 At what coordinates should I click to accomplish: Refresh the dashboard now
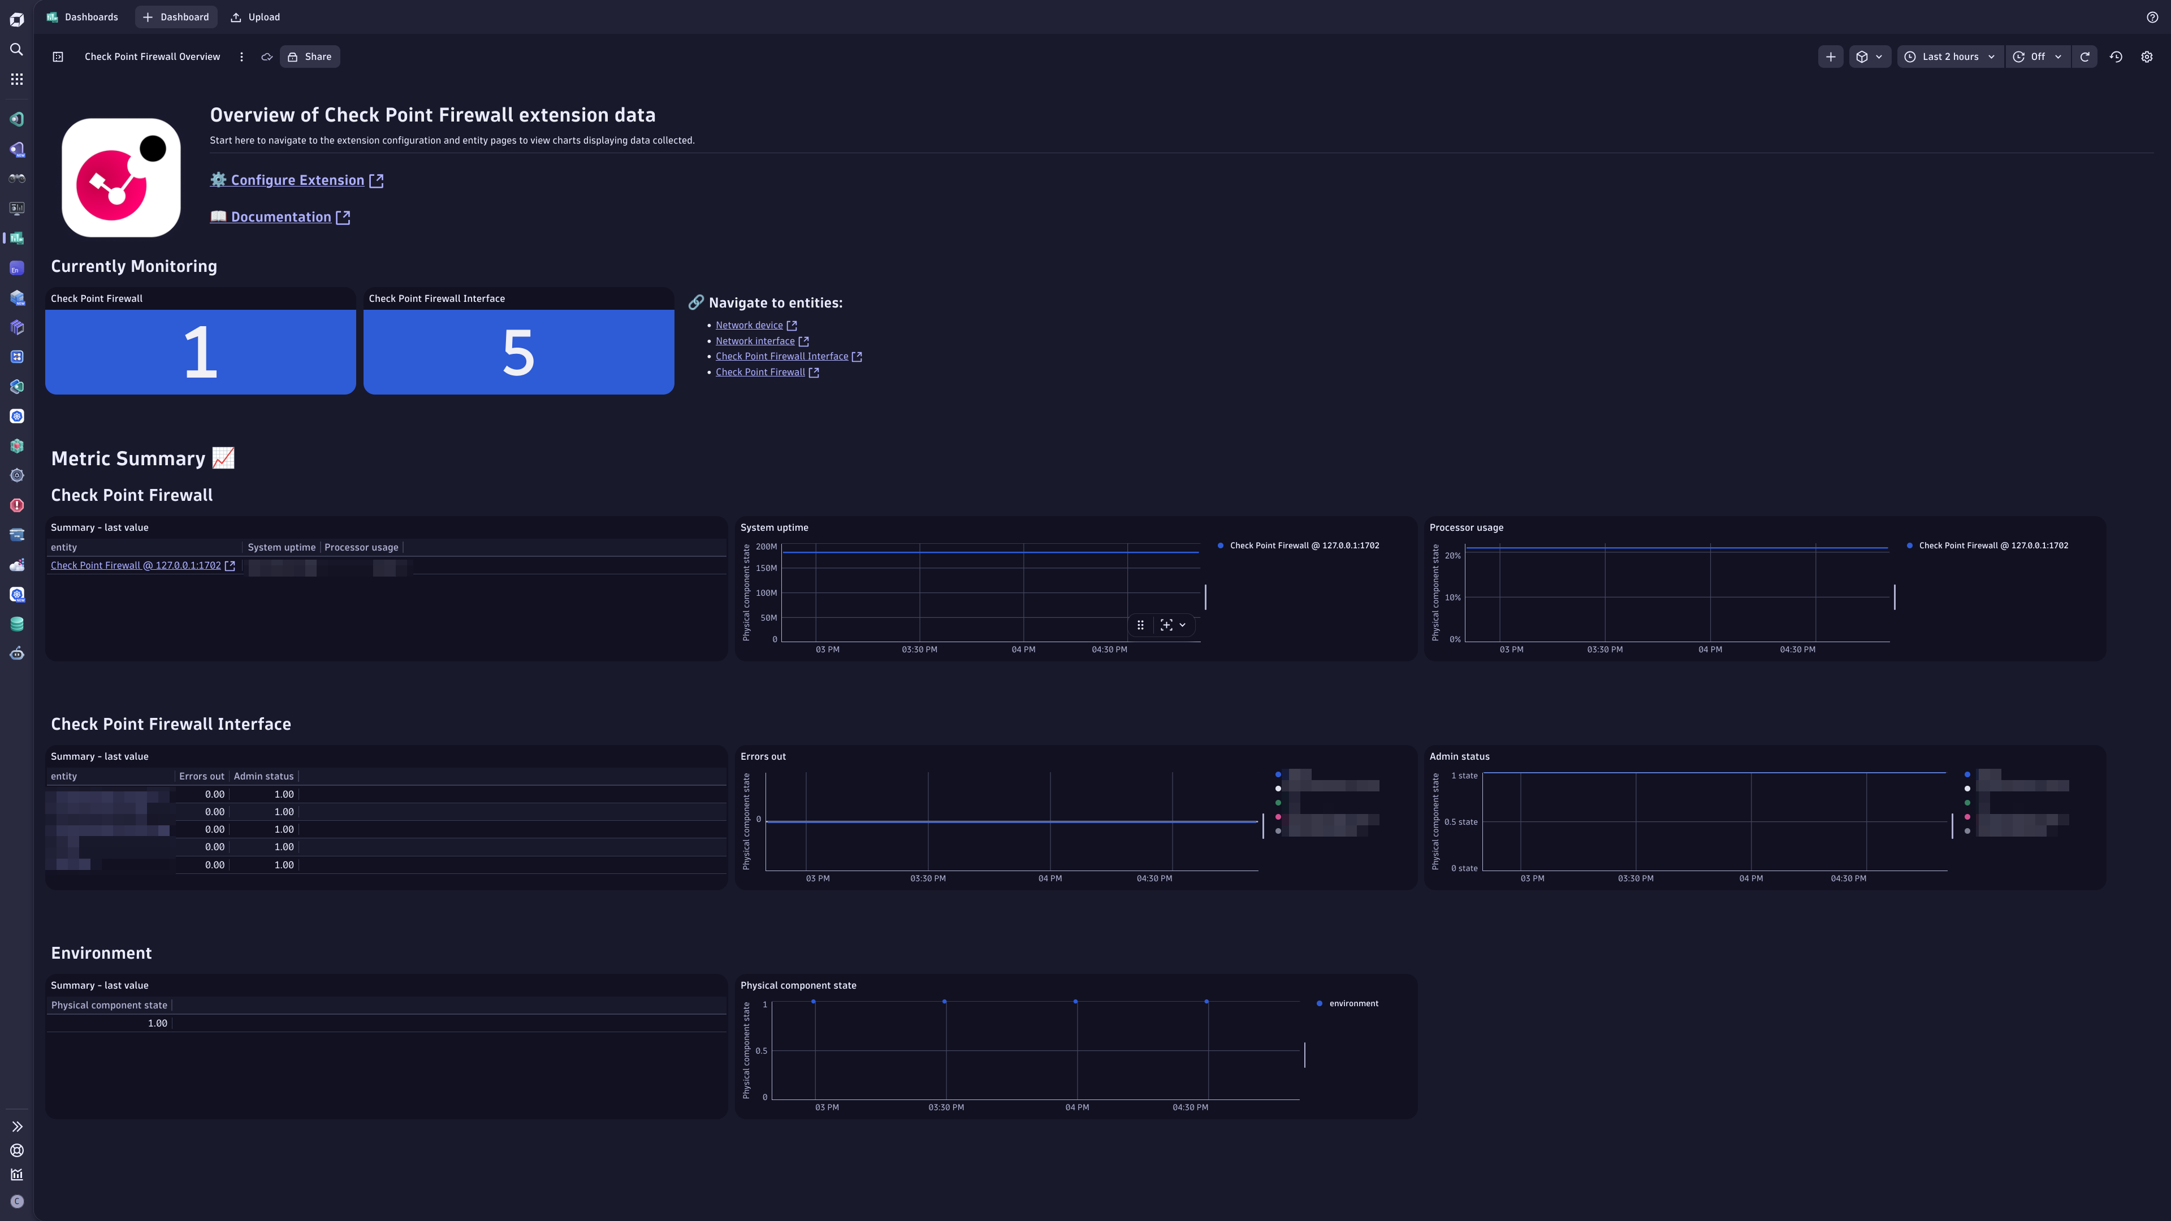tap(2084, 57)
